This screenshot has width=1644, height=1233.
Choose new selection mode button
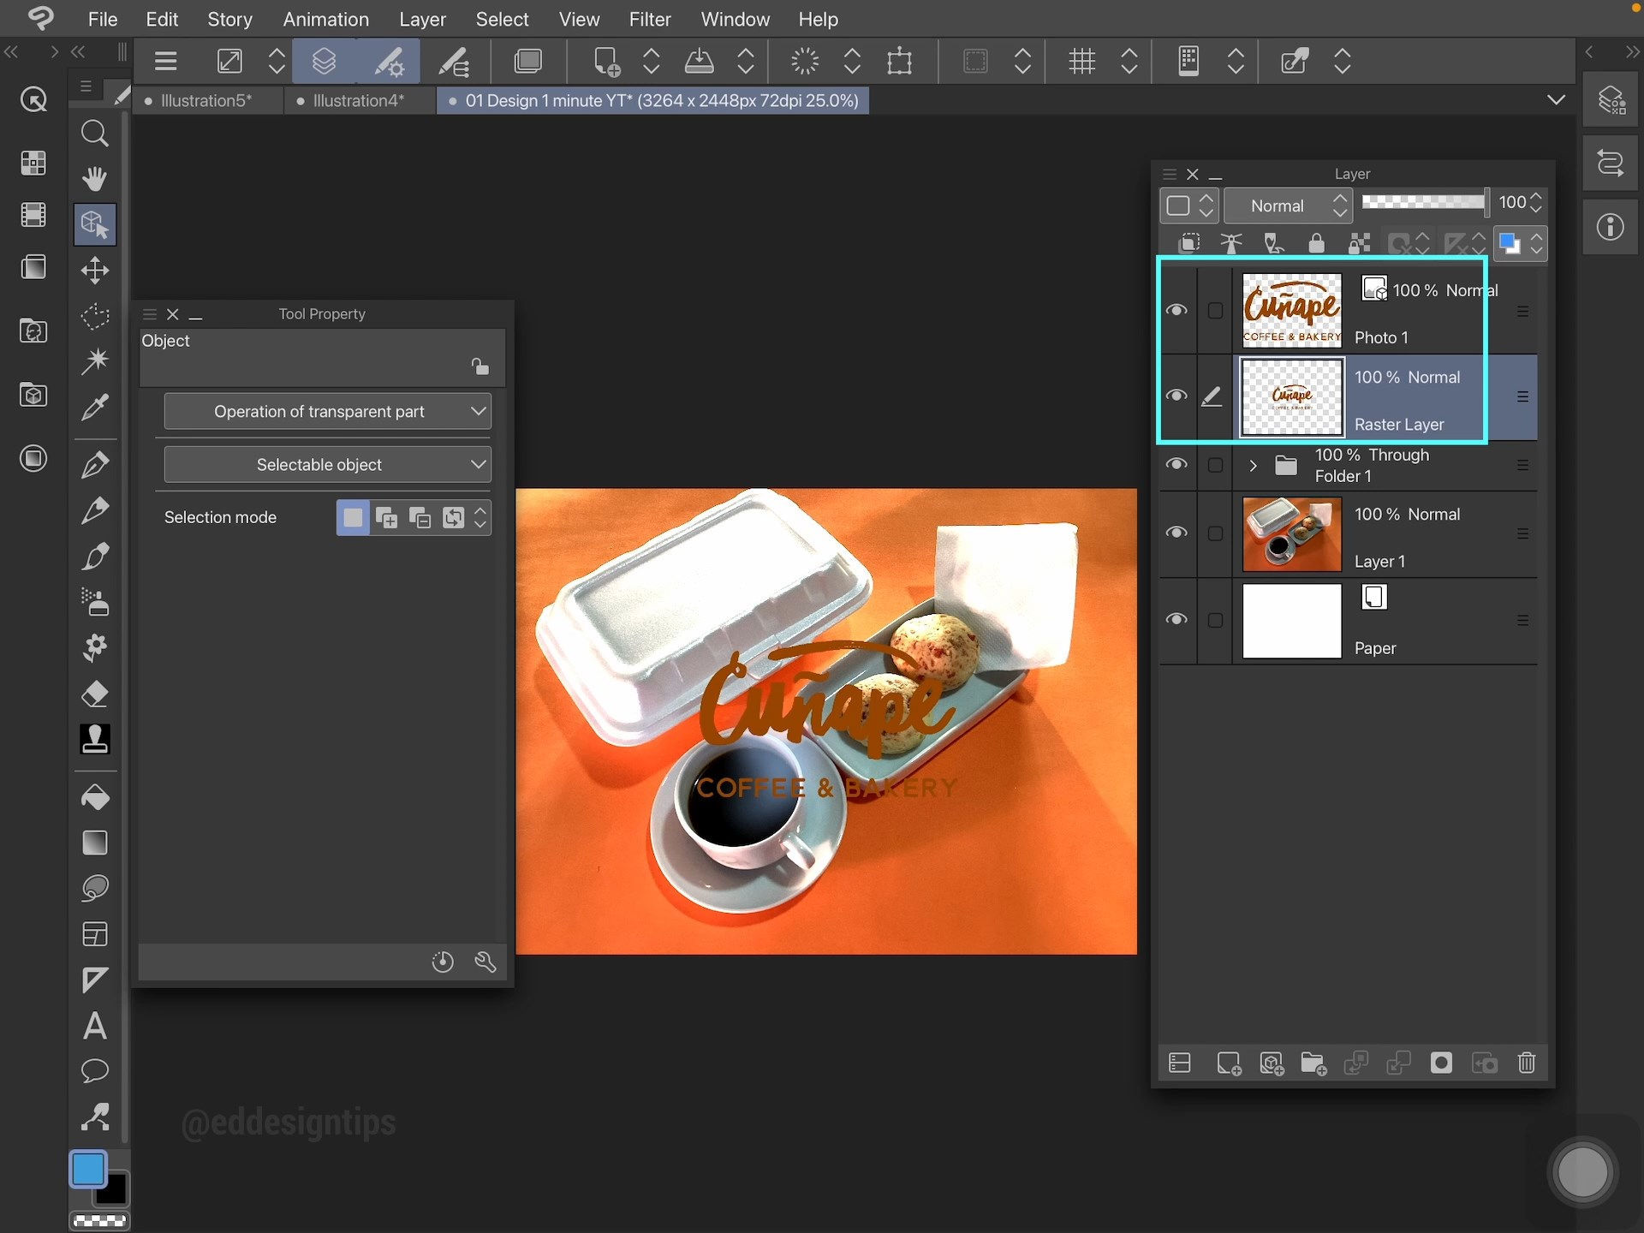click(x=353, y=517)
